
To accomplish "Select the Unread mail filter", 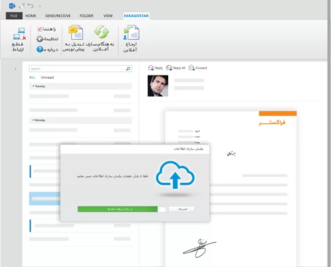I will 47,78.
